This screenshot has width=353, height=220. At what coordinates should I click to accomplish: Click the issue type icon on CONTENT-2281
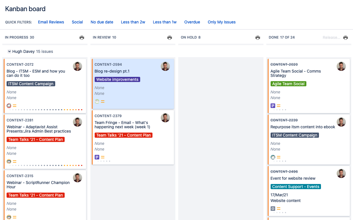pyautogui.click(x=9, y=161)
